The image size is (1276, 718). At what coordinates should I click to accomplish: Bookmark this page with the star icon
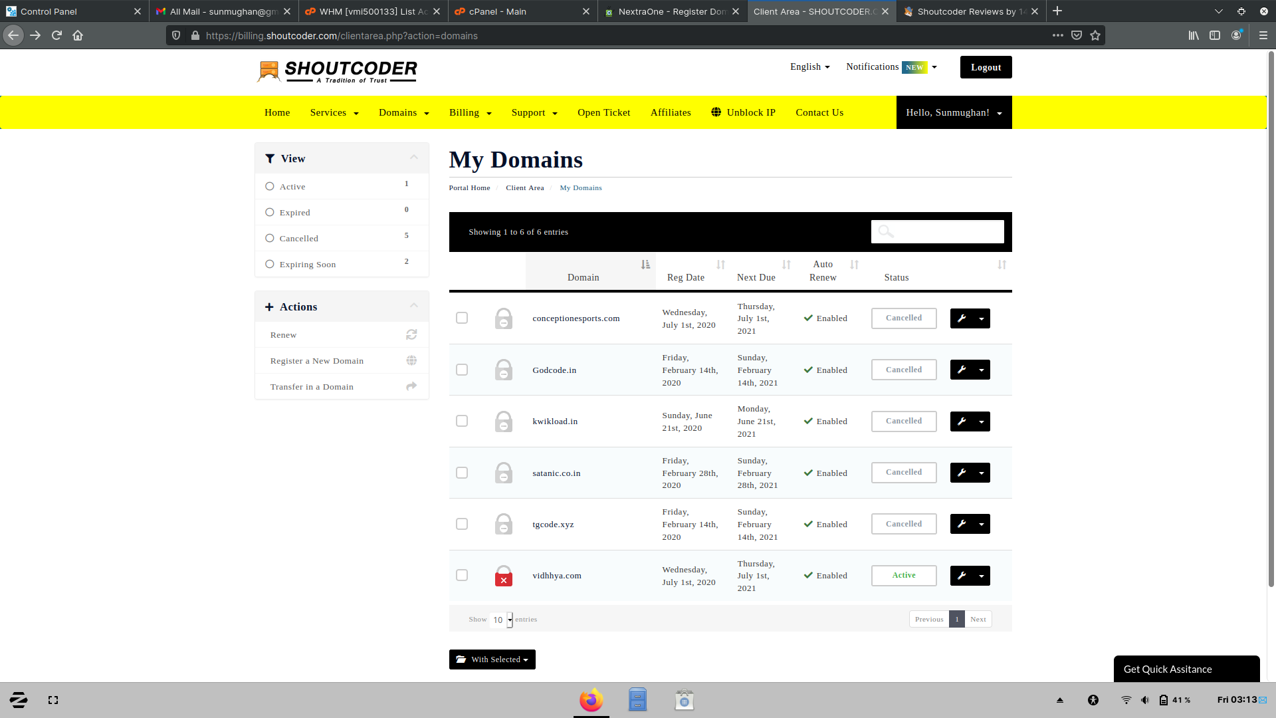(x=1095, y=35)
